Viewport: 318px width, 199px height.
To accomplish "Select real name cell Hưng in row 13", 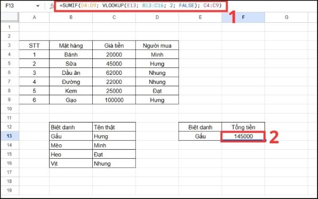I will 114,136.
